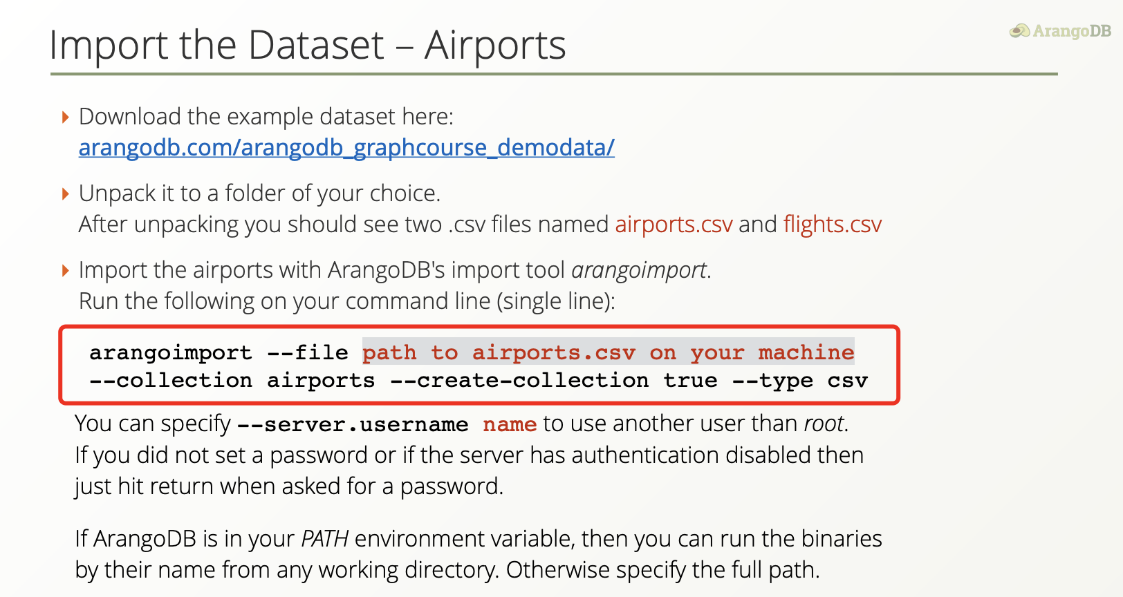Click the --server.username option text

pyautogui.click(x=353, y=424)
